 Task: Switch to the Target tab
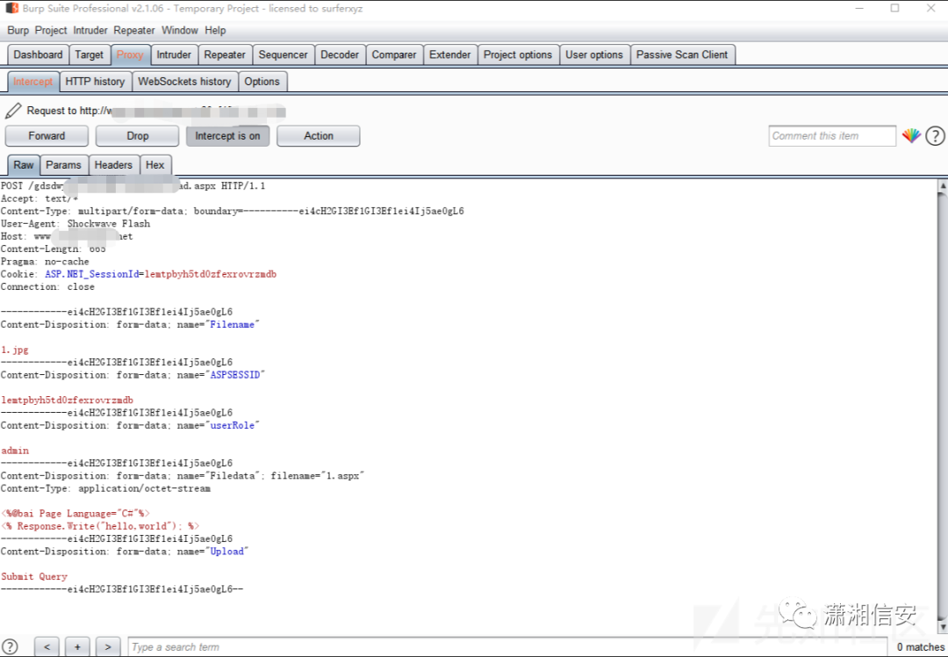point(89,54)
